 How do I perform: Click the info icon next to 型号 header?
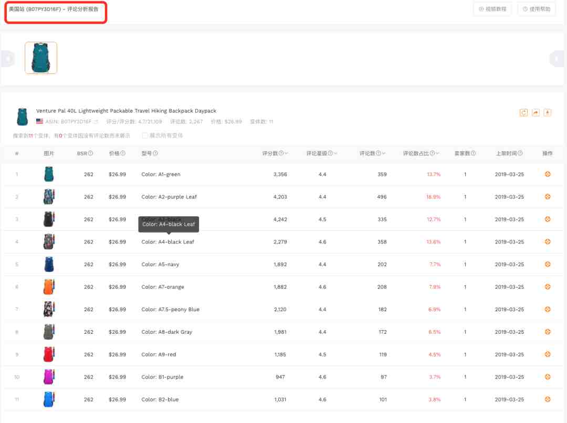155,153
